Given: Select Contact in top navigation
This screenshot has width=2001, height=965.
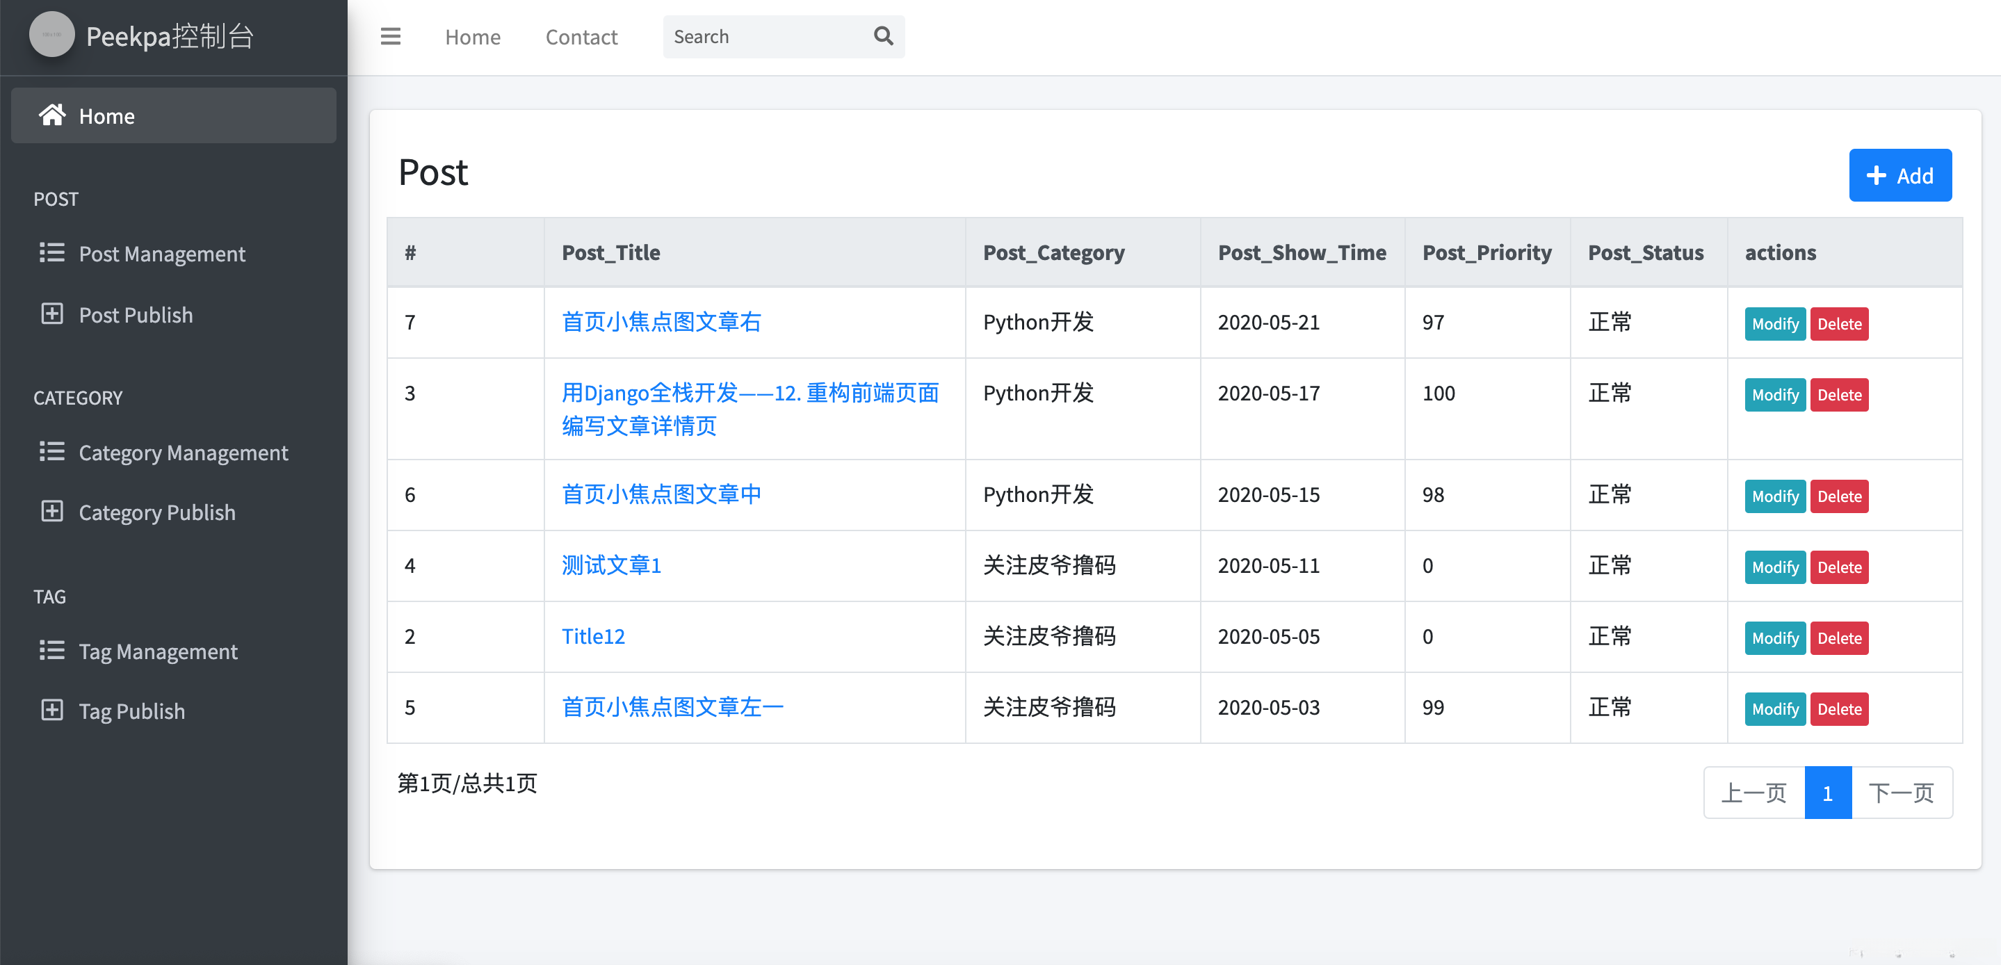Looking at the screenshot, I should pyautogui.click(x=581, y=37).
